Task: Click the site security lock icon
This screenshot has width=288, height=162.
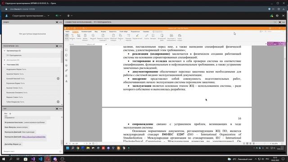Action: pos(6,9)
